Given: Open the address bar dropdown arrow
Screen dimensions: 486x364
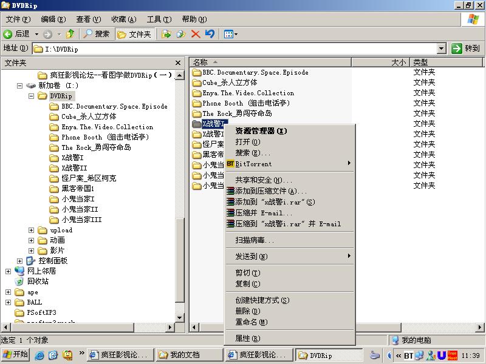Looking at the screenshot, I should (442, 49).
